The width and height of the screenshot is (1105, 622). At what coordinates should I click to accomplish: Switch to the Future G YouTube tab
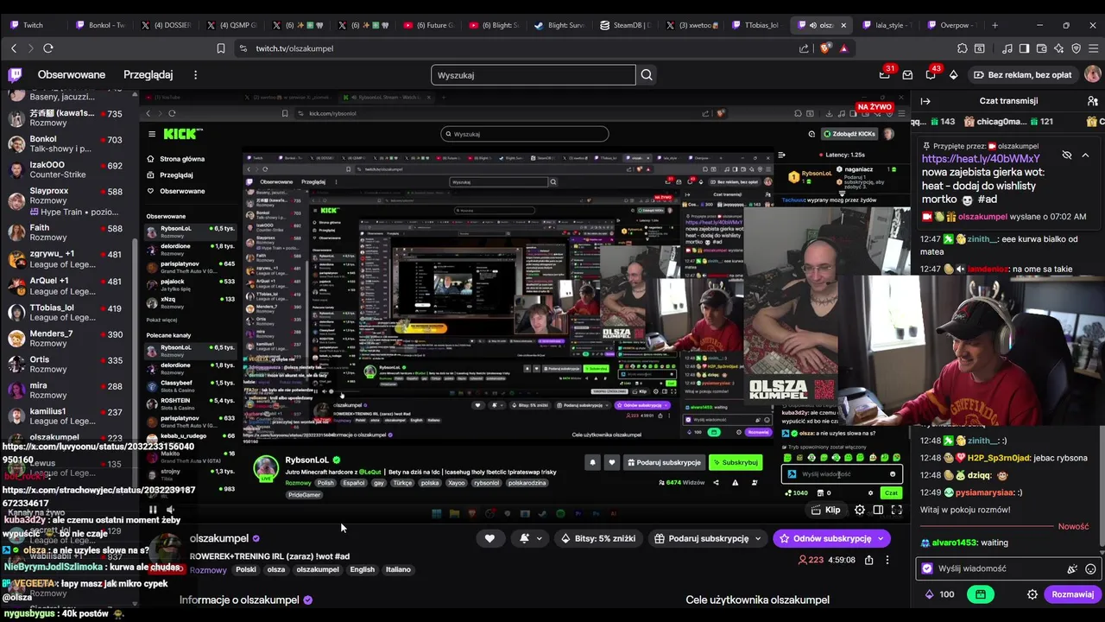[x=429, y=25]
